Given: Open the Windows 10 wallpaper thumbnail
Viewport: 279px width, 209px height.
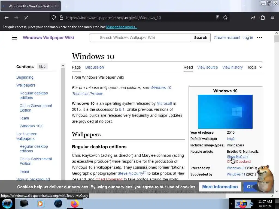Looking at the screenshot, I should click(225, 112).
